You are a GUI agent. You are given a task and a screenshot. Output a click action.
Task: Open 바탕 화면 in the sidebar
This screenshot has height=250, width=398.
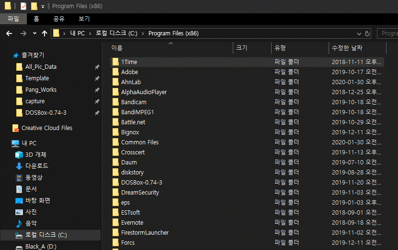click(x=38, y=200)
